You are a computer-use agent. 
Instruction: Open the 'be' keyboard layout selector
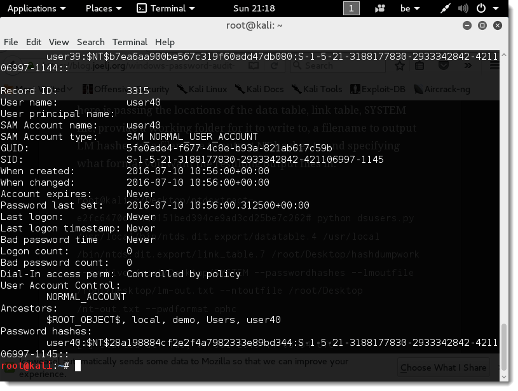[410, 8]
